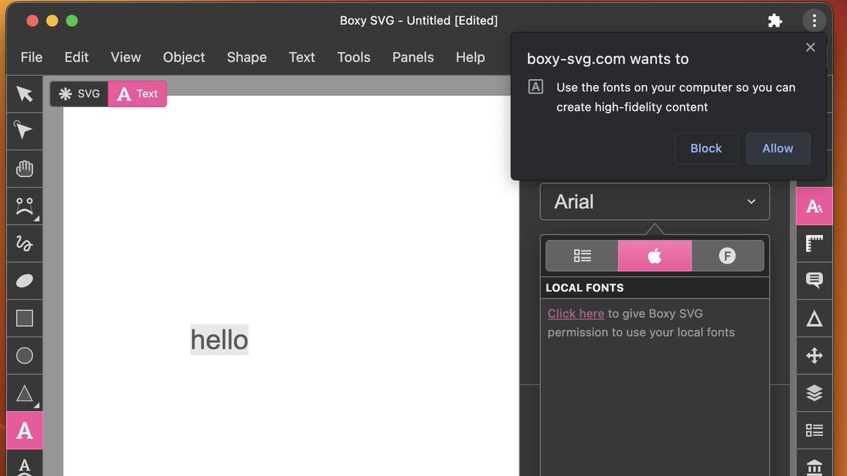
Task: Open the Text menu
Action: [x=302, y=57]
